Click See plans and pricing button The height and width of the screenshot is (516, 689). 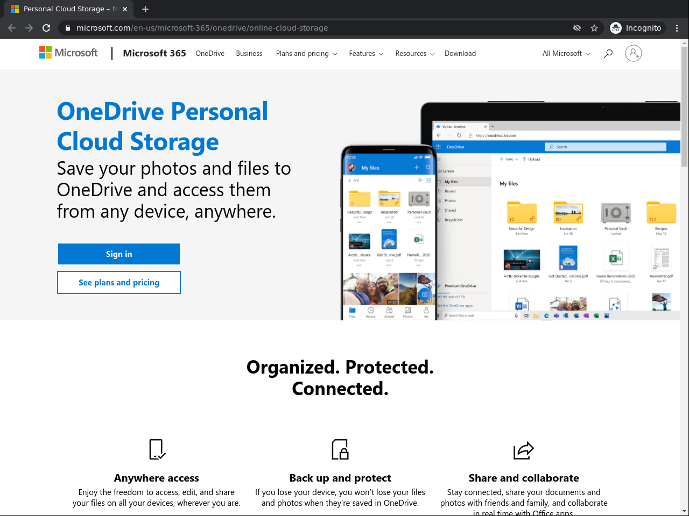click(x=119, y=283)
